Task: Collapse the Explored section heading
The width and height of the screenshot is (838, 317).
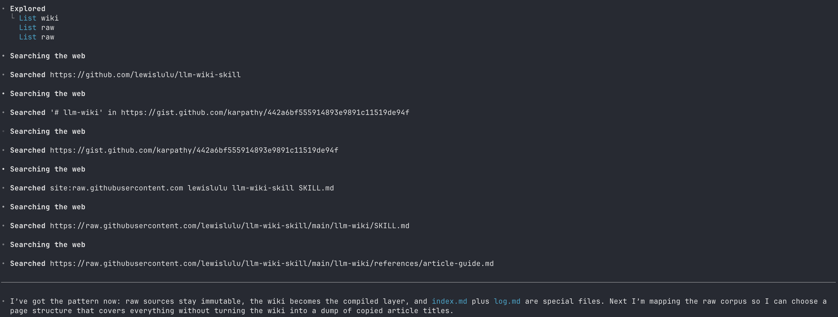Action: coord(28,9)
